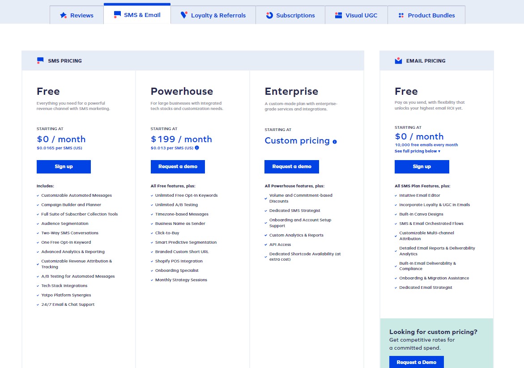Click SMS & Email Orchestrated Flows feature
The height and width of the screenshot is (368, 524).
pos(431,224)
